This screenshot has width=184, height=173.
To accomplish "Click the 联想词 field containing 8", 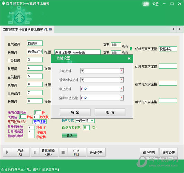I will pos(35,101).
